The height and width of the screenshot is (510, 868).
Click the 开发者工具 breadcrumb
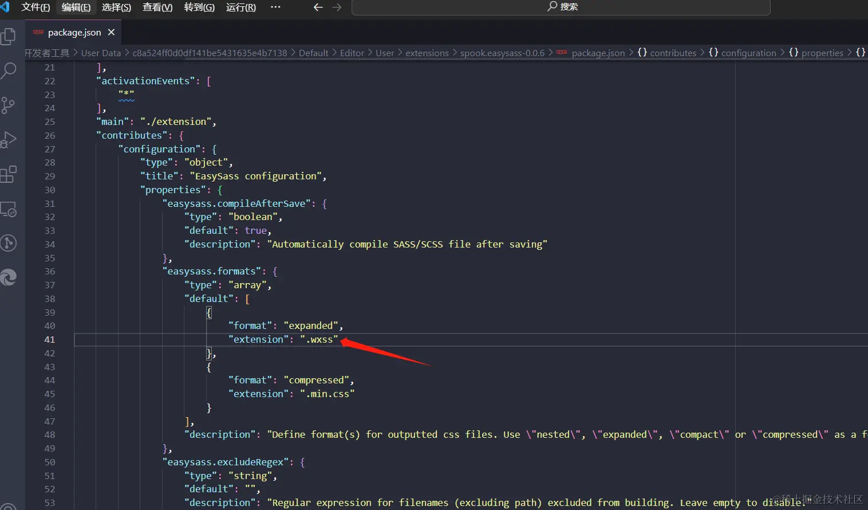pyautogui.click(x=47, y=53)
